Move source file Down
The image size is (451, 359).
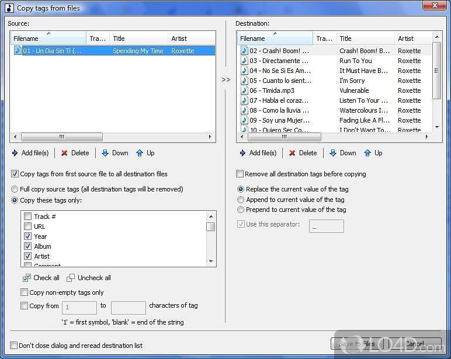pyautogui.click(x=115, y=153)
